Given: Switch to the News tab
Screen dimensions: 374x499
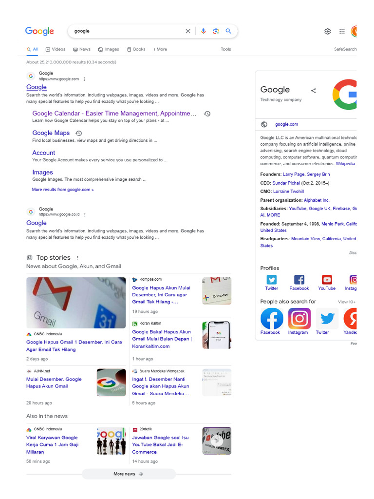Looking at the screenshot, I should click(82, 49).
